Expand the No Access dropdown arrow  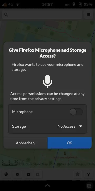[81, 126]
